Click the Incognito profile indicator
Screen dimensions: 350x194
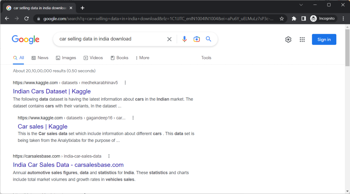(323, 19)
